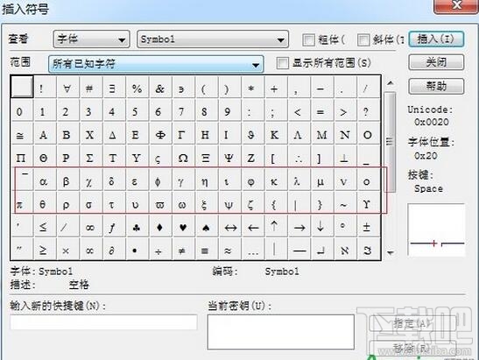Screen dimensions: 479x360
Task: Click the symbol grid scroll-up arrow
Action: pos(390,83)
